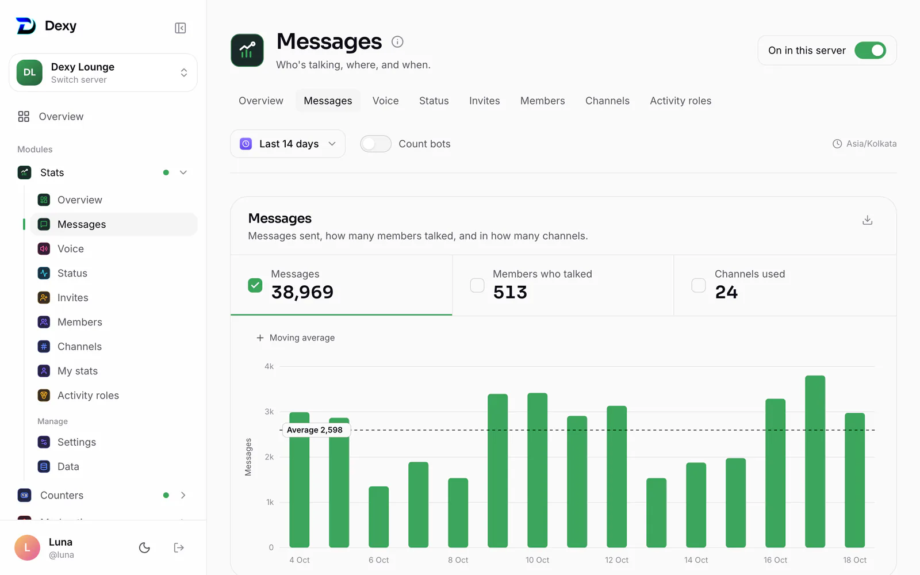Click the Messages chat icon in sidebar
920x575 pixels.
[44, 224]
